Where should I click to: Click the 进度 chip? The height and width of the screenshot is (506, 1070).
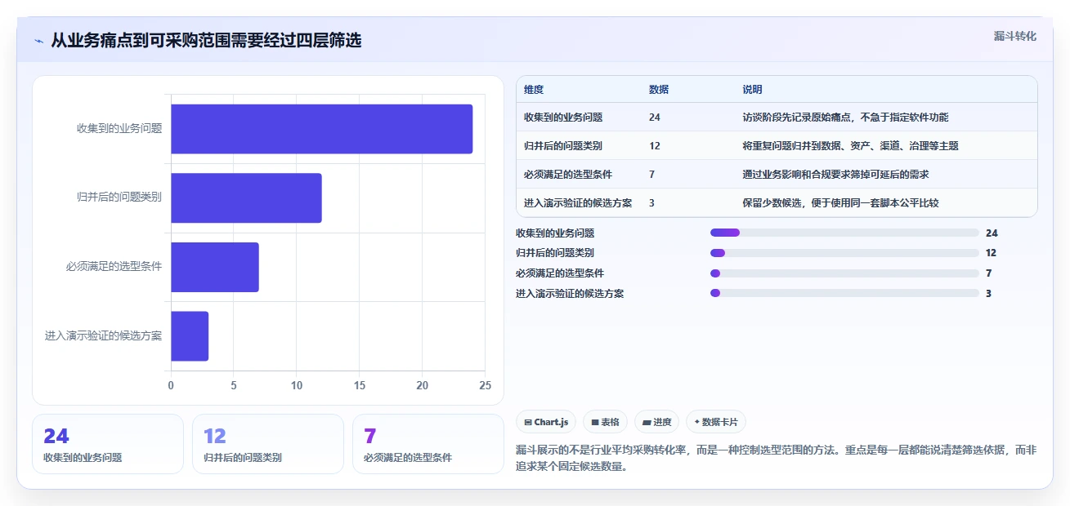(x=656, y=422)
